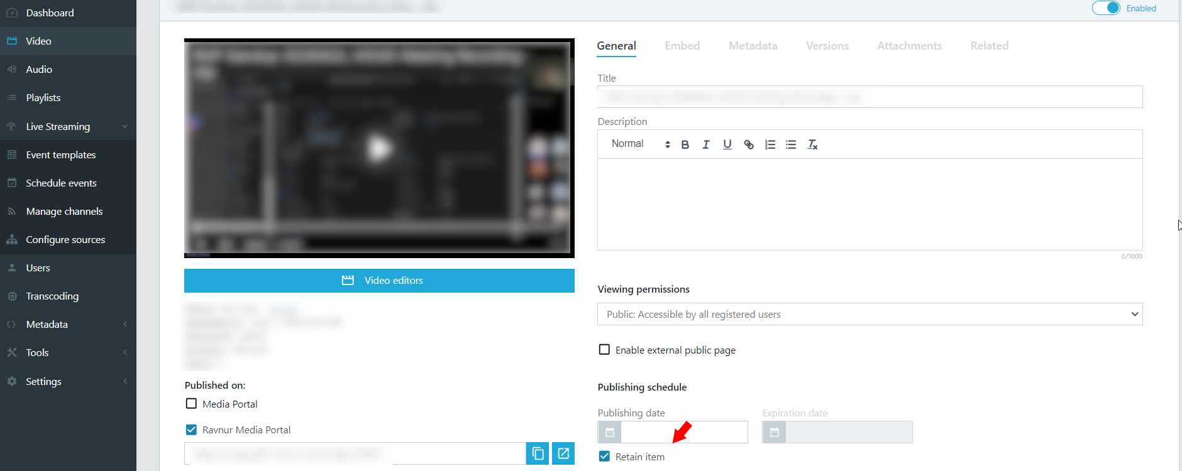
Task: Expand the Live Streaming submenu
Action: (x=124, y=126)
